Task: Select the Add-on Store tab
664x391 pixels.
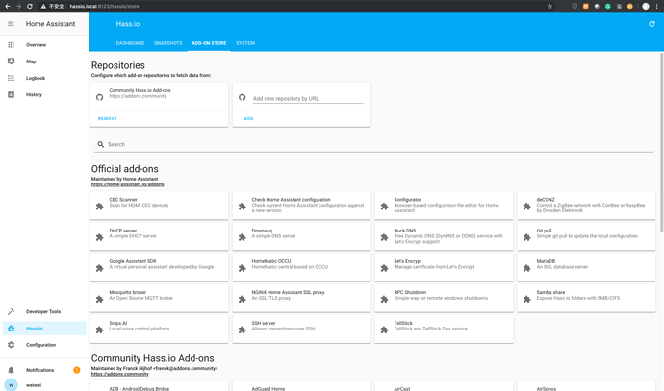Action: pyautogui.click(x=209, y=43)
